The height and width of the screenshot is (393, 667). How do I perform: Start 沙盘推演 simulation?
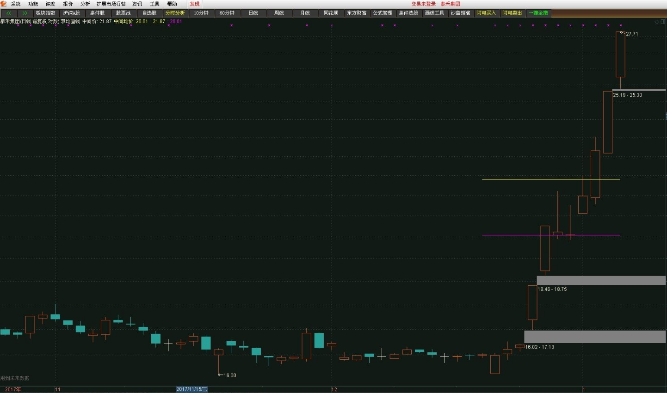click(x=460, y=13)
